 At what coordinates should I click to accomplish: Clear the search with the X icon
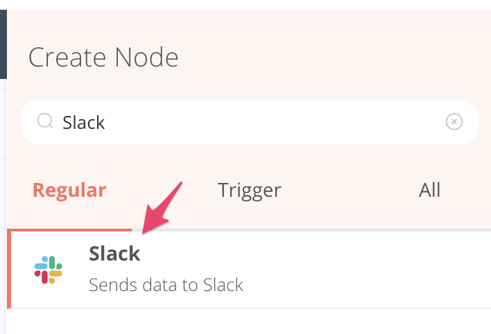pos(454,121)
